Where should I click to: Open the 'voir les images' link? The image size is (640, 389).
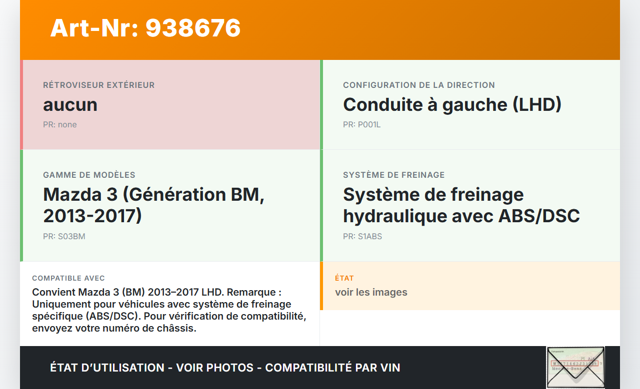[371, 293]
